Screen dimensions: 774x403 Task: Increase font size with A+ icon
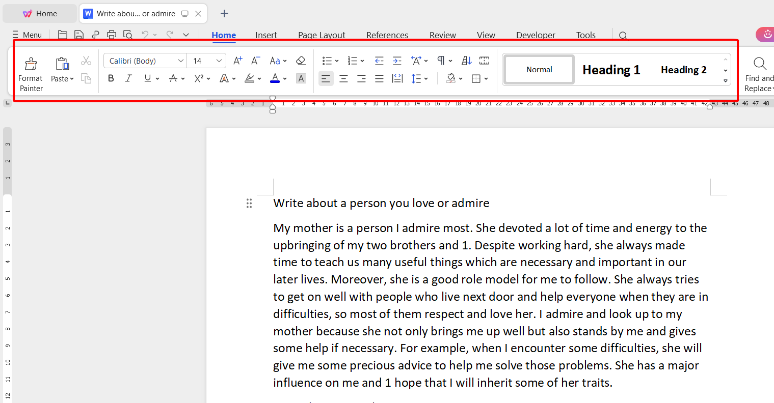[x=237, y=61]
